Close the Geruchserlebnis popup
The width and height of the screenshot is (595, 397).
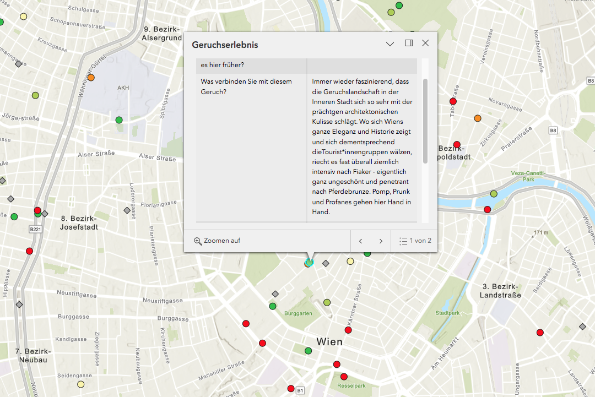tap(425, 43)
